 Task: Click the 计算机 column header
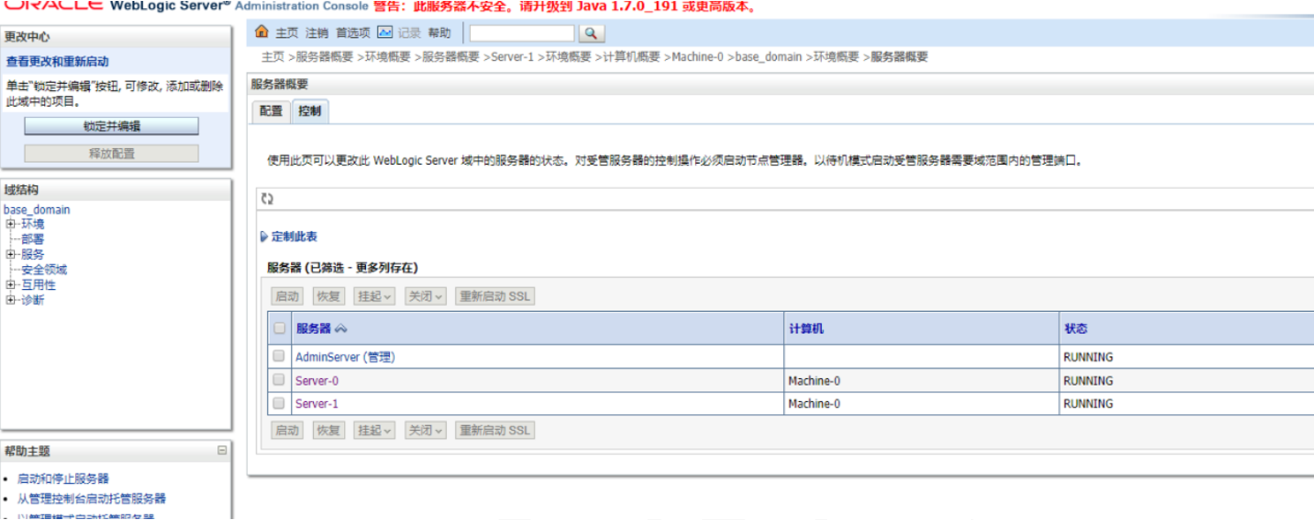[807, 329]
